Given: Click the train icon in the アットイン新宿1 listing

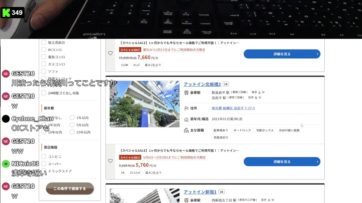Looking at the screenshot, I should 186,200.
